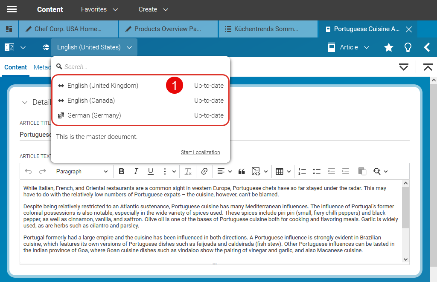Click the Start Localization link
Image resolution: width=437 pixels, height=282 pixels.
coord(200,153)
